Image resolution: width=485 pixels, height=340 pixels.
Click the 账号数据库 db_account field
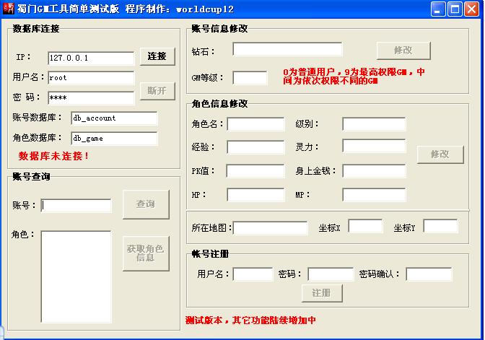pyautogui.click(x=114, y=118)
